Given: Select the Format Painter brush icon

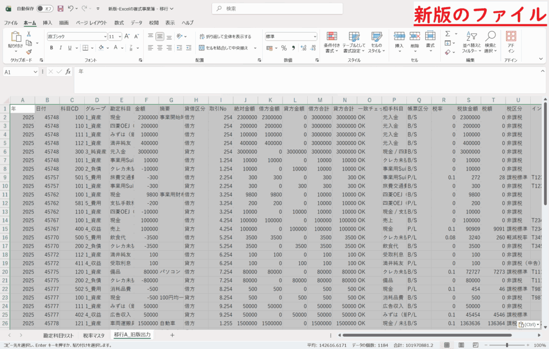Looking at the screenshot, I should (x=29, y=51).
